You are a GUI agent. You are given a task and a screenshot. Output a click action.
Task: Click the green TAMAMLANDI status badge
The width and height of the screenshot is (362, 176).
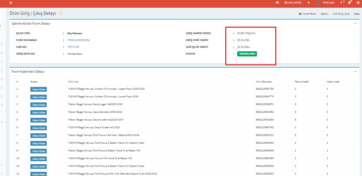pyautogui.click(x=247, y=54)
